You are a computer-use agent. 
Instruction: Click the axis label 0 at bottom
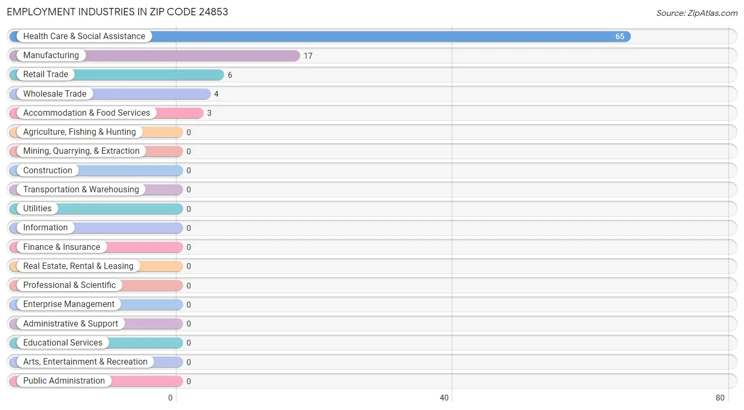(170, 398)
